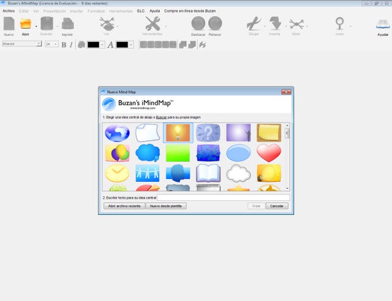Image resolution: width=392 pixels, height=301 pixels.
Task: Click the Nuevo document icon
Action: [9, 24]
